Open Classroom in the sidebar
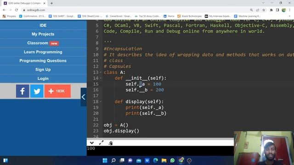The image size is (294, 165). [43, 43]
